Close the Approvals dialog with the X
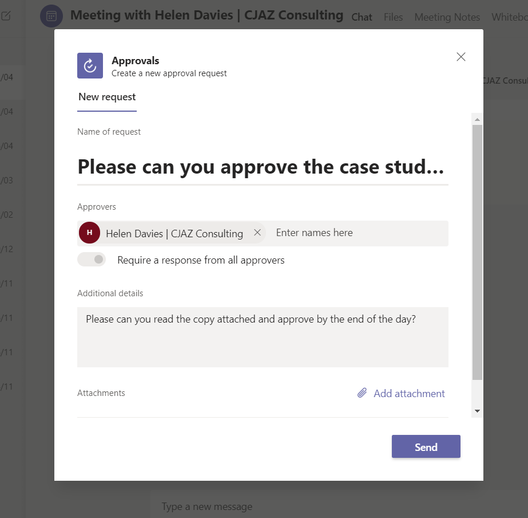 click(460, 57)
